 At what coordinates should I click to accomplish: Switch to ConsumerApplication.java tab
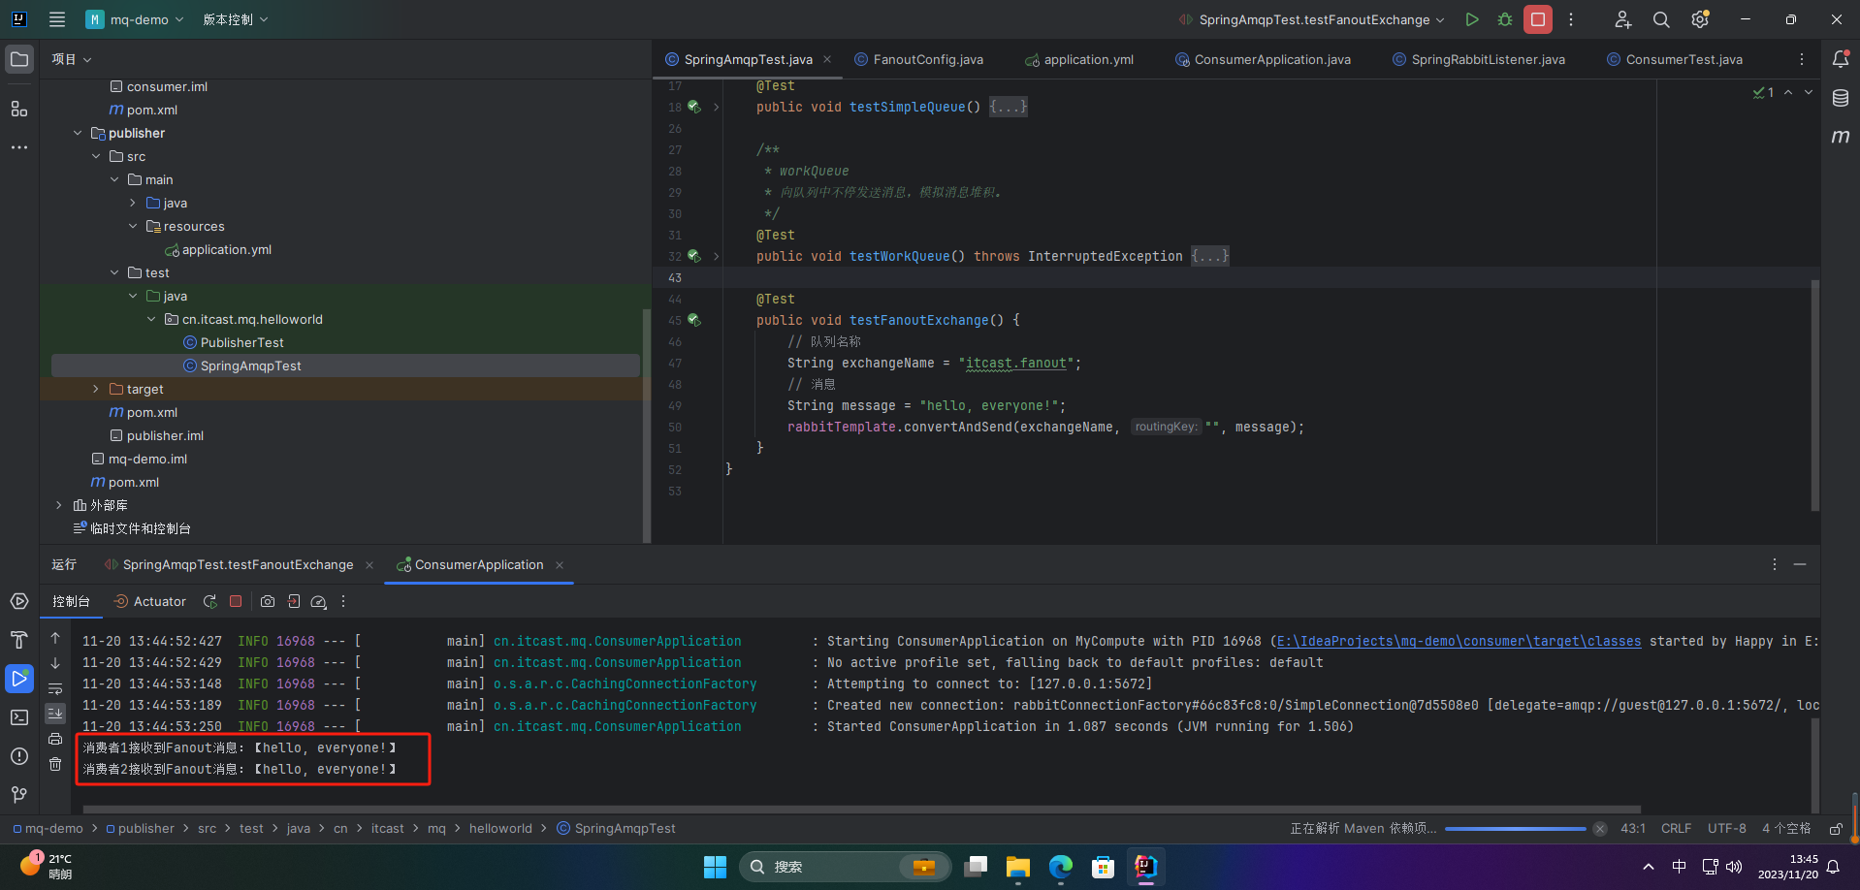[x=1263, y=59]
